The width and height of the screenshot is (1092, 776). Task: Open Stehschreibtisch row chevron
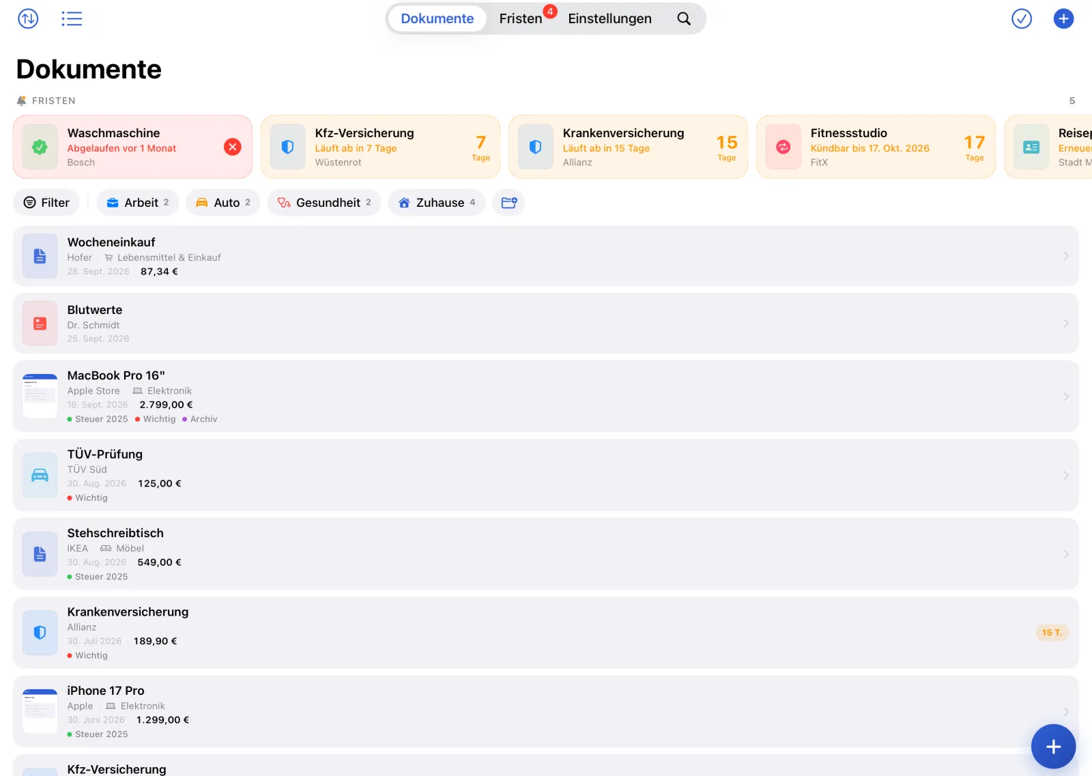tap(1066, 554)
